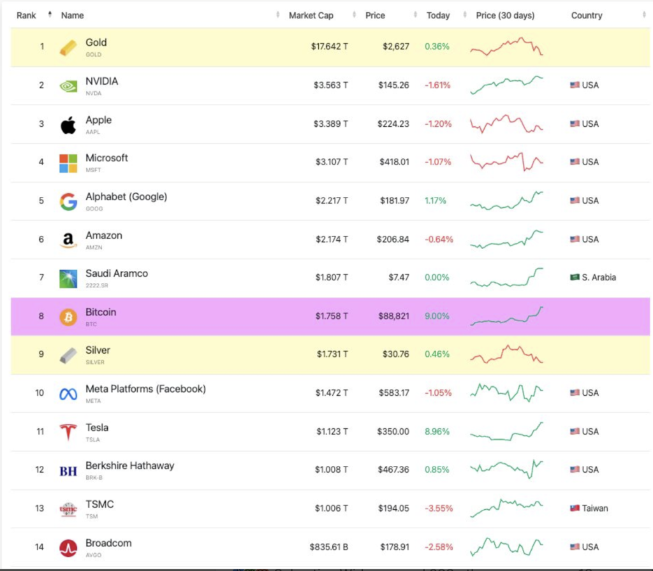653x571 pixels.
Task: Click the Gold bar icon
Action: [68, 47]
